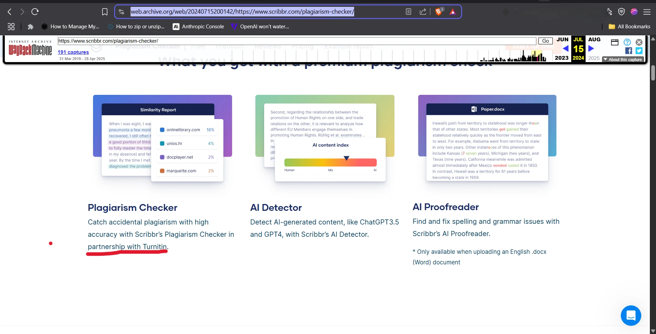Screen dimensions: 656x334
Task: Click the Wayback Machine logo
Action: coord(30,49)
